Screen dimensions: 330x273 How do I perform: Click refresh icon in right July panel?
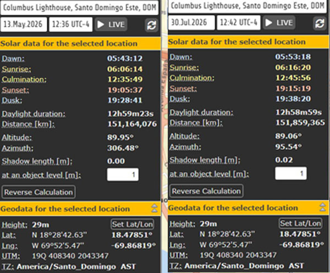[x=320, y=23]
